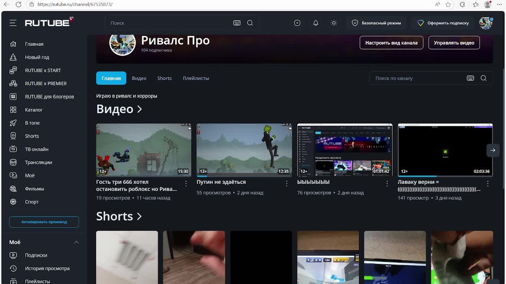The height and width of the screenshot is (284, 506).
Task: Click Оформить подписку button
Action: 443,23
